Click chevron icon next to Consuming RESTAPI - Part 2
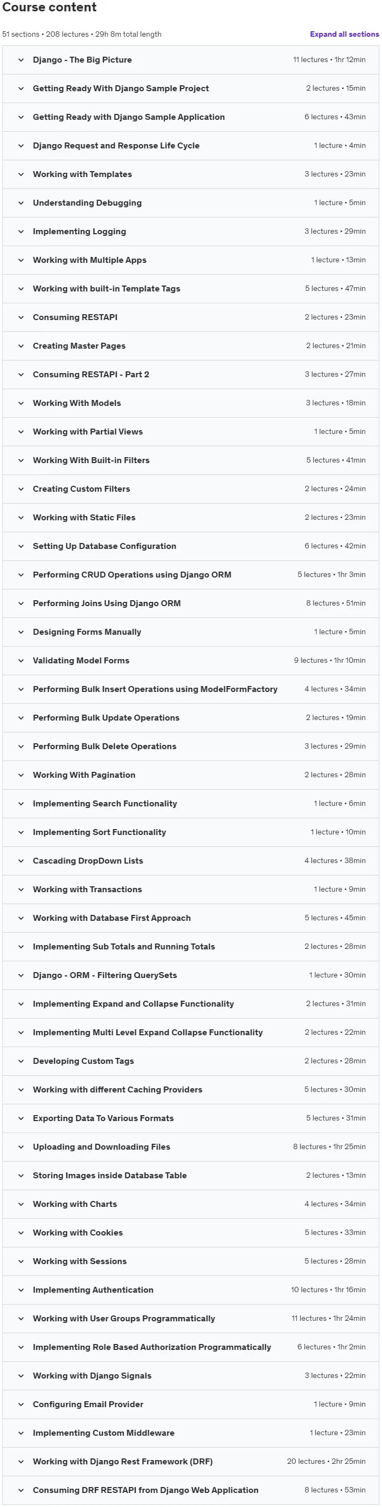Viewport: 382px width, 1507px height. [x=21, y=375]
